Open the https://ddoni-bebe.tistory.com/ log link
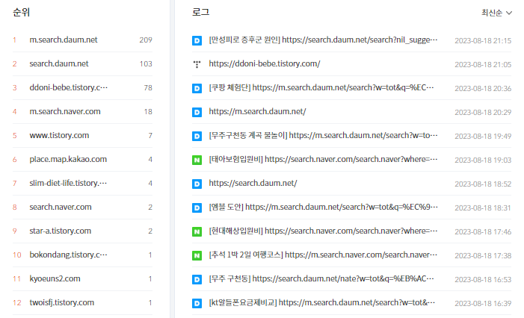The height and width of the screenshot is (318, 524). coord(265,63)
